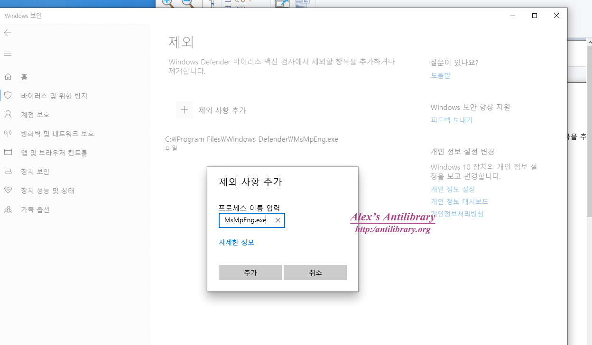The width and height of the screenshot is (592, 345).
Task: Click the Windows 보안 window title
Action: point(23,16)
